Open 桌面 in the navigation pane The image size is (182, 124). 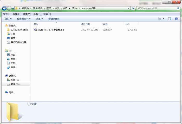click(x=13, y=38)
